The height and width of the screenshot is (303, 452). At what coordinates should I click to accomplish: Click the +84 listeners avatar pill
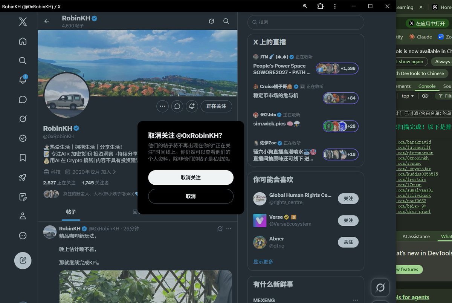coord(341,98)
